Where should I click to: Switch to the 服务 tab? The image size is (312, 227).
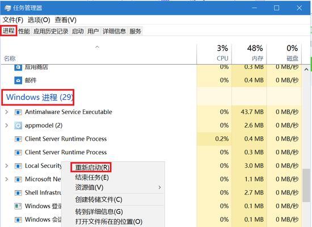[x=136, y=31]
